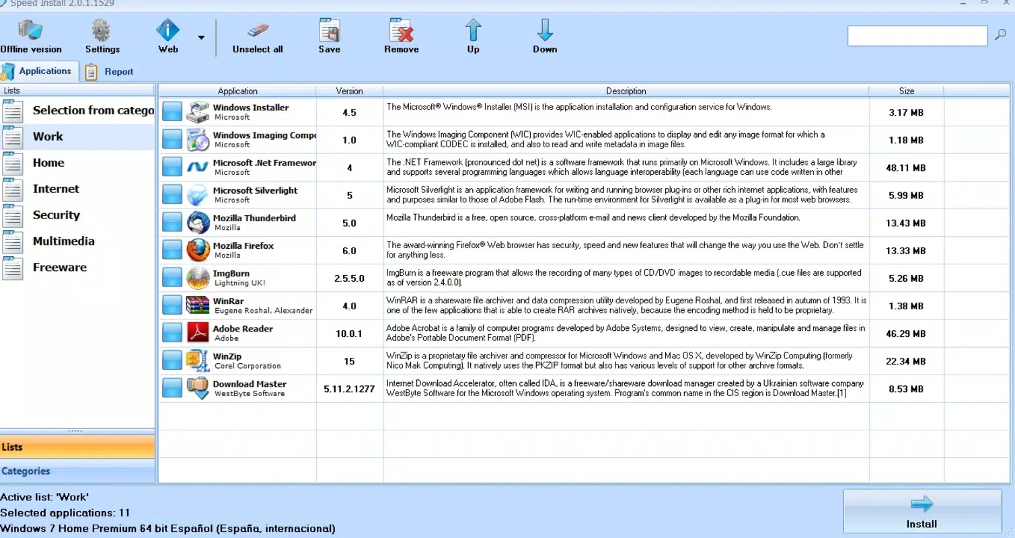The width and height of the screenshot is (1015, 538).
Task: Sort by the Version column header
Action: click(350, 91)
